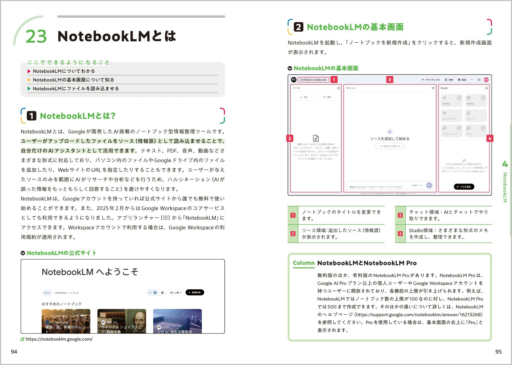Viewport: 512px width, 365px height.
Task: Open アナリティクス in the notebook header
Action: point(430,80)
